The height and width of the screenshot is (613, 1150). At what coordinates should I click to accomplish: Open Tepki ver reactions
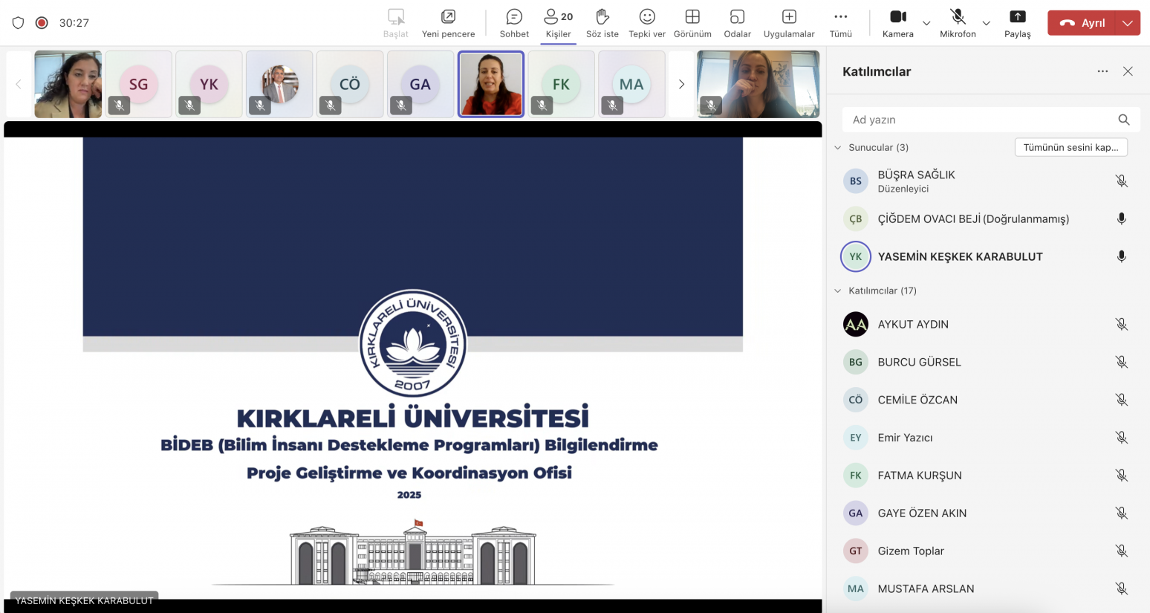tap(647, 23)
